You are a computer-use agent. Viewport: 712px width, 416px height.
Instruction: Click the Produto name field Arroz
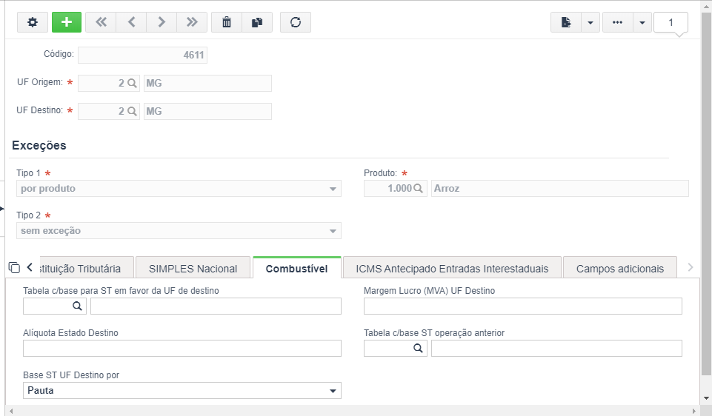tap(560, 189)
